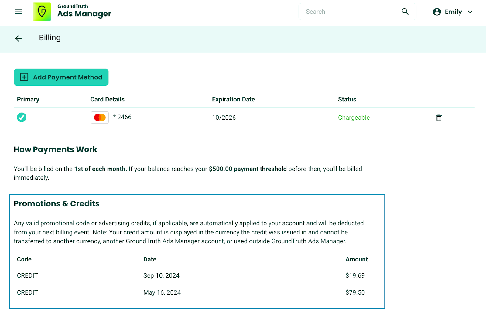Go back using the Billing arrow
The width and height of the screenshot is (486, 314).
[19, 38]
